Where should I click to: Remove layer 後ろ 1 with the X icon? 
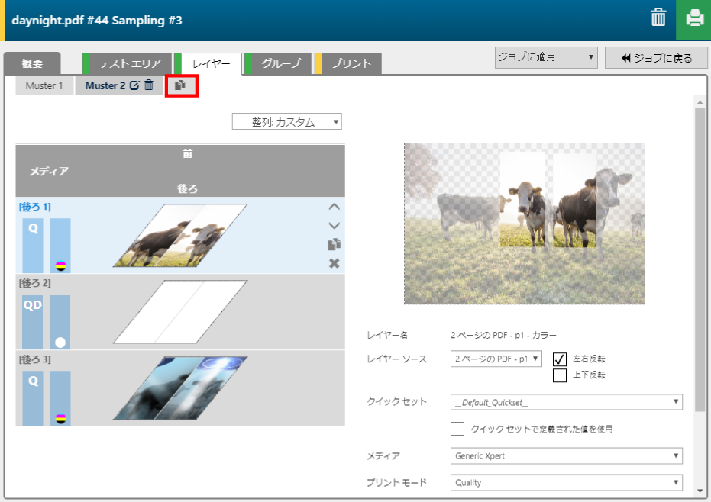click(334, 263)
